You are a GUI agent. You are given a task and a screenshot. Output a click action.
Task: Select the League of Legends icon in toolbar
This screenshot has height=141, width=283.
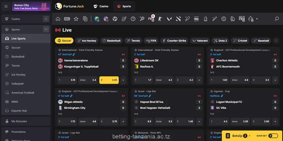point(233,19)
